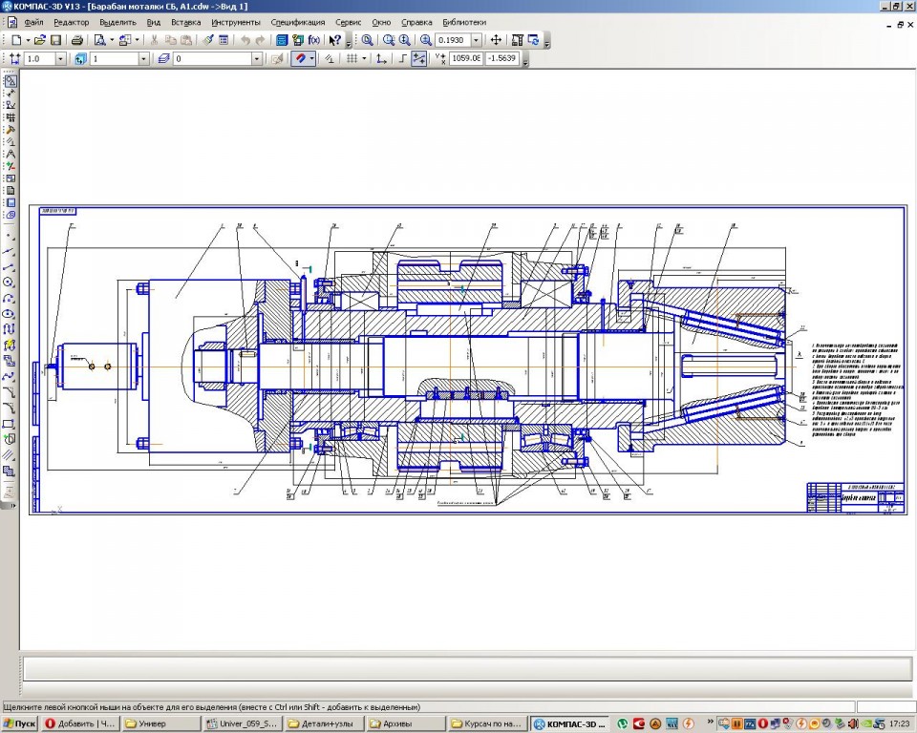Open the Библиотеки menu
Image resolution: width=917 pixels, height=733 pixels.
[x=464, y=22]
